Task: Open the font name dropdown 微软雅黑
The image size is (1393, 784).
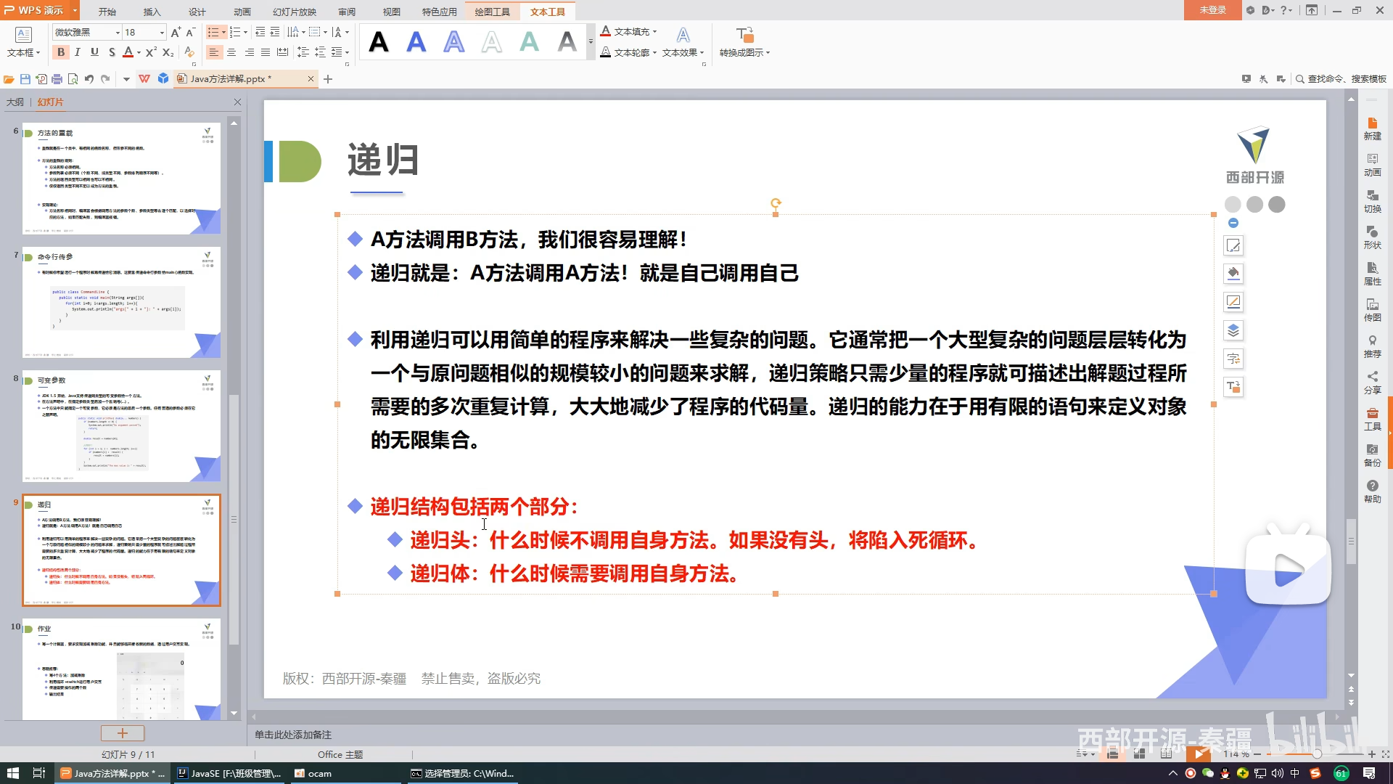Action: pyautogui.click(x=117, y=33)
